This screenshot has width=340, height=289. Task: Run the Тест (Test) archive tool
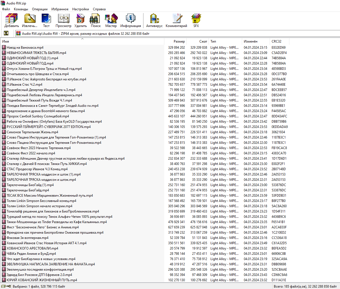tap(46, 20)
